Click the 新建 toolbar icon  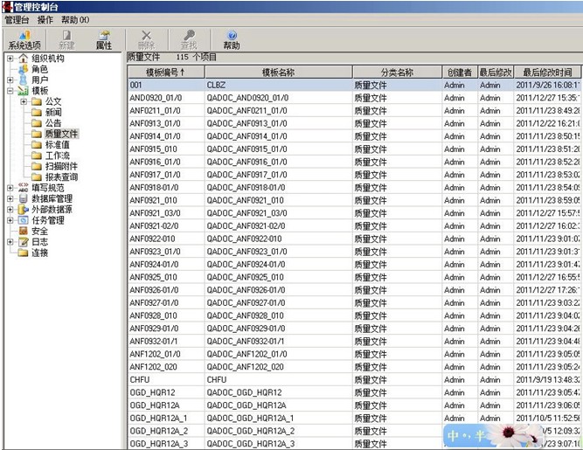[66, 39]
